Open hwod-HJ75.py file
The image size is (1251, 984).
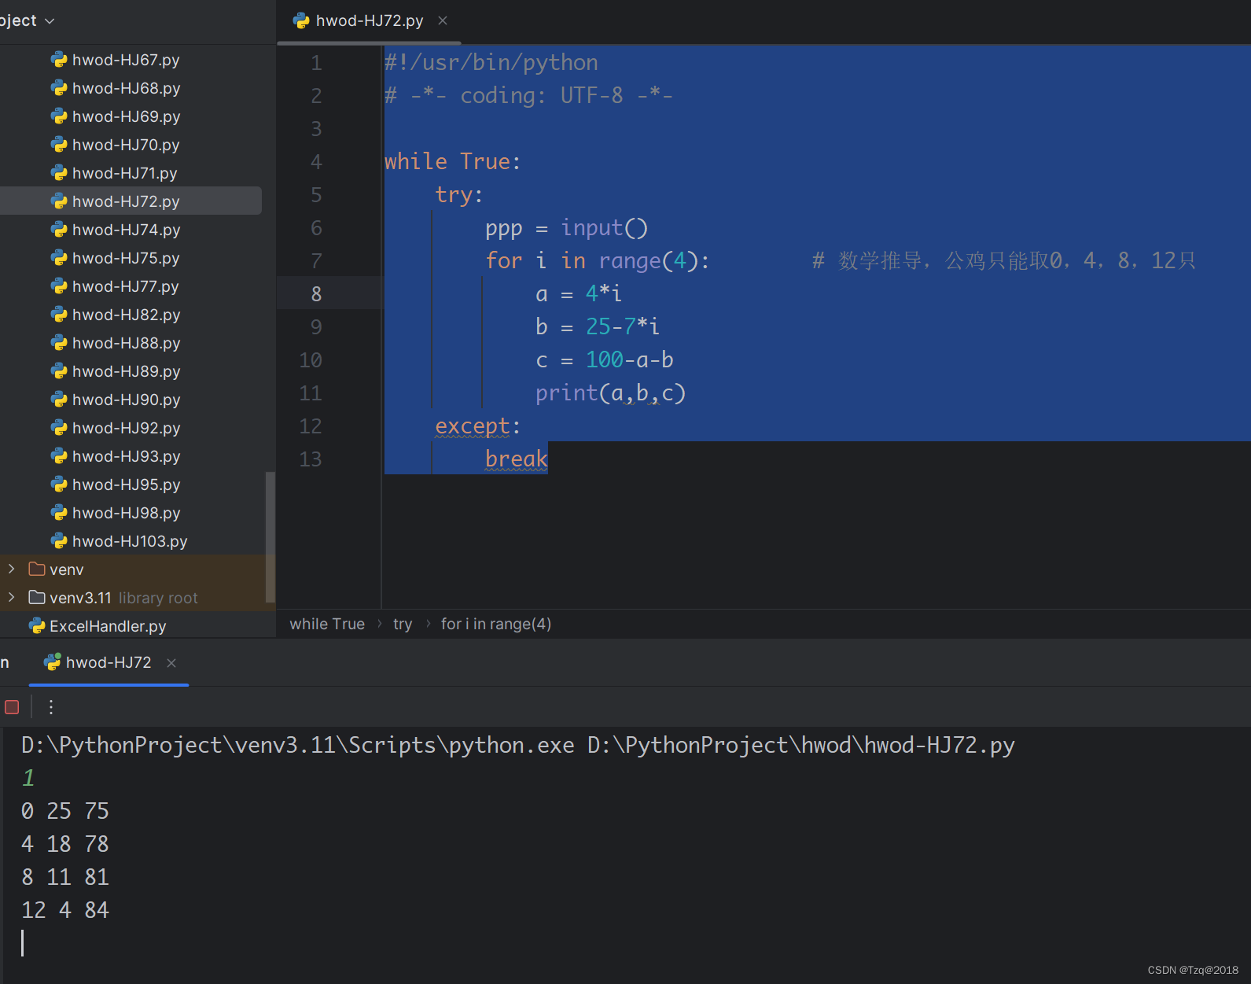(x=126, y=258)
